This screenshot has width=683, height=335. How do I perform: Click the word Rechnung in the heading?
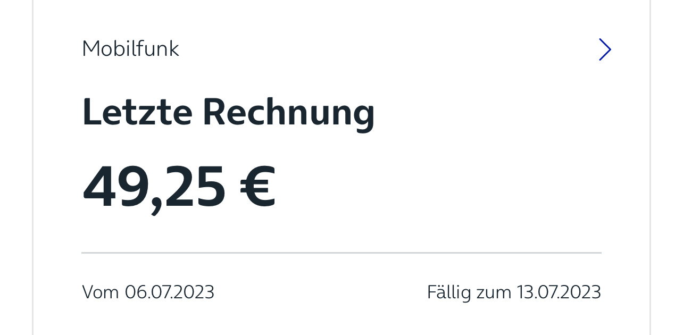289,113
